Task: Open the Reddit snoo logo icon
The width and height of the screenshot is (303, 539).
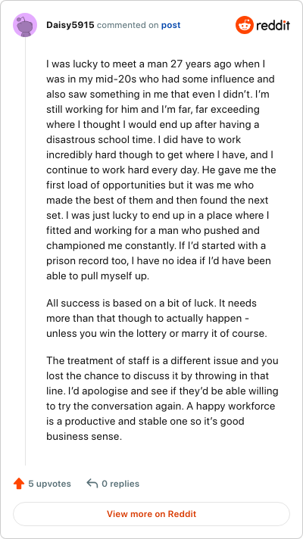Action: pos(244,25)
